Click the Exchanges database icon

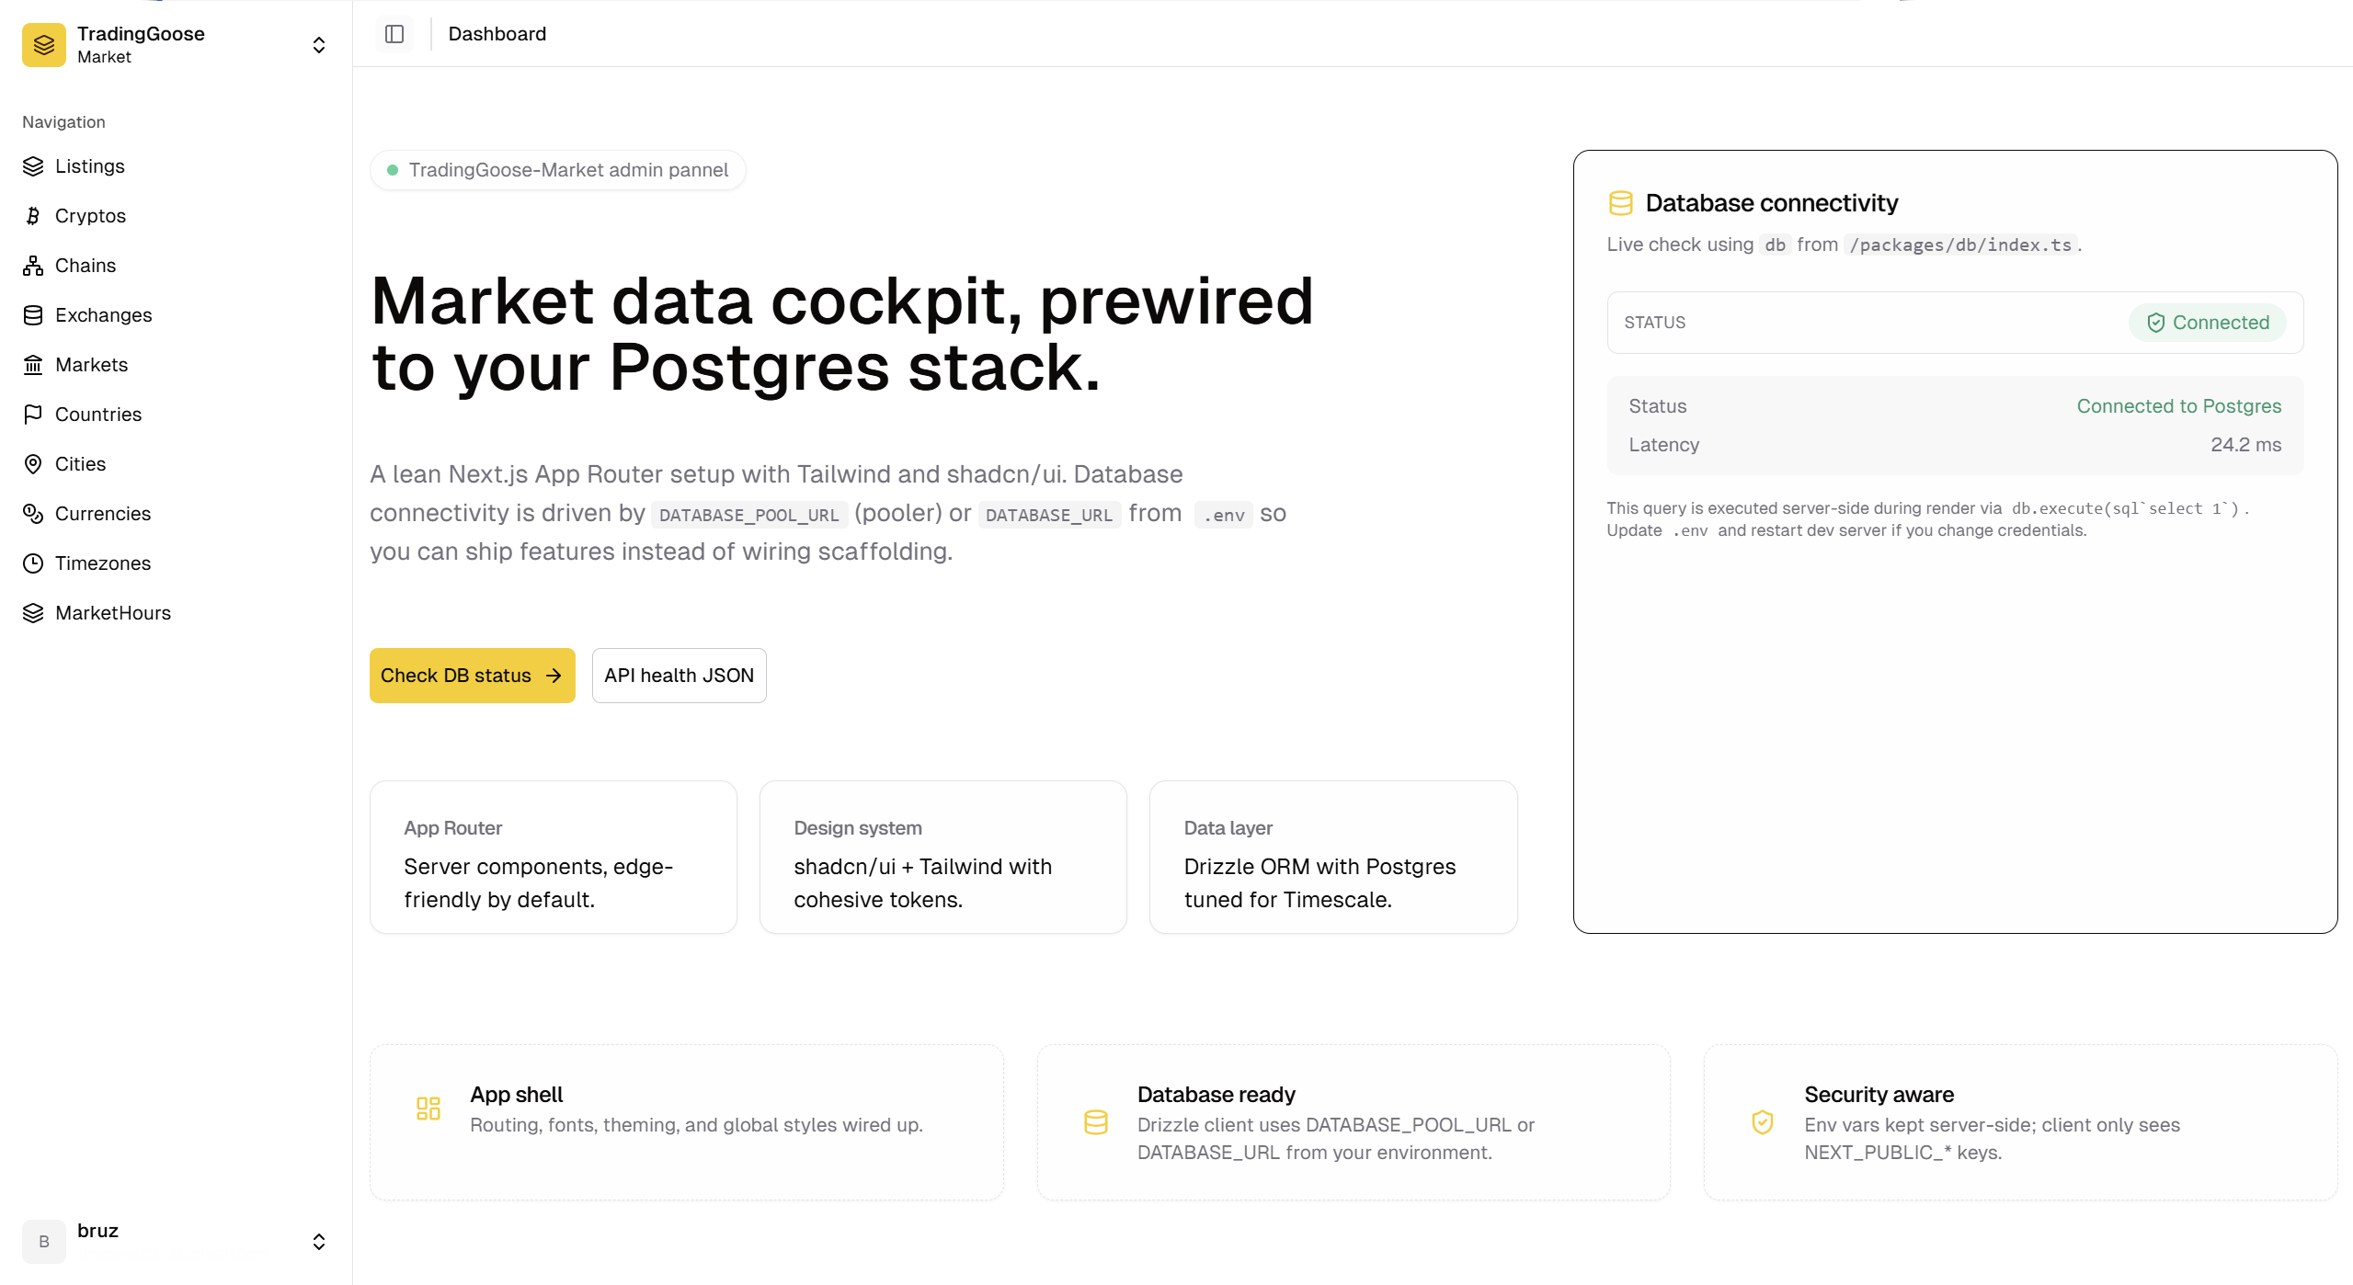pos(33,315)
